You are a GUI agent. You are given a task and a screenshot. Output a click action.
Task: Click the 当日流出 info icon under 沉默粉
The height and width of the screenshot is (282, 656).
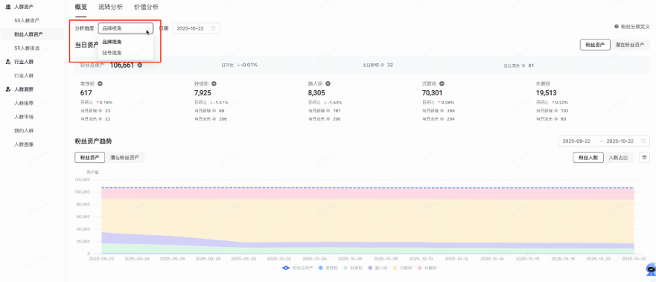pyautogui.click(x=442, y=119)
